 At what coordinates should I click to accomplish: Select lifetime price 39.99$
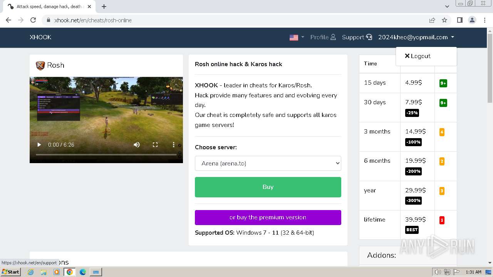point(415,219)
